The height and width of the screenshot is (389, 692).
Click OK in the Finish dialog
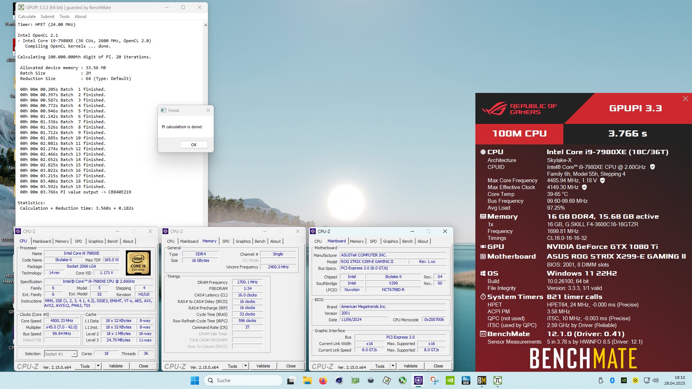[194, 145]
